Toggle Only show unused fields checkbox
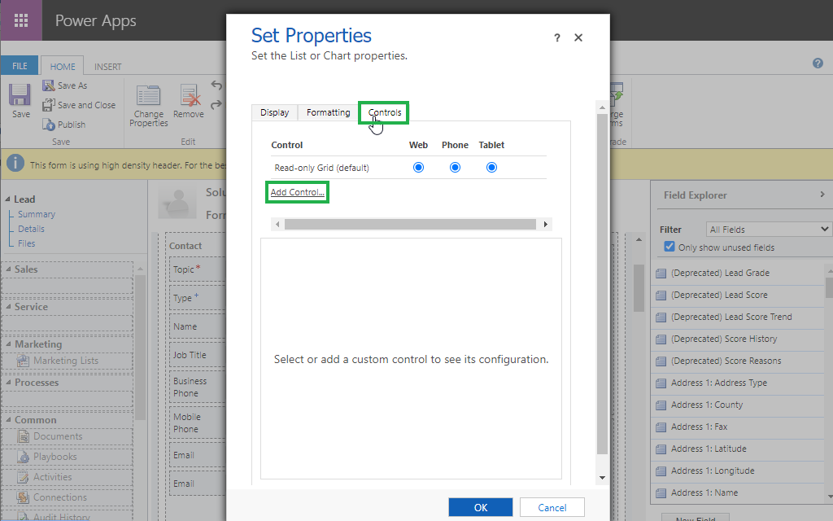Viewport: 833px width, 521px height. point(669,247)
